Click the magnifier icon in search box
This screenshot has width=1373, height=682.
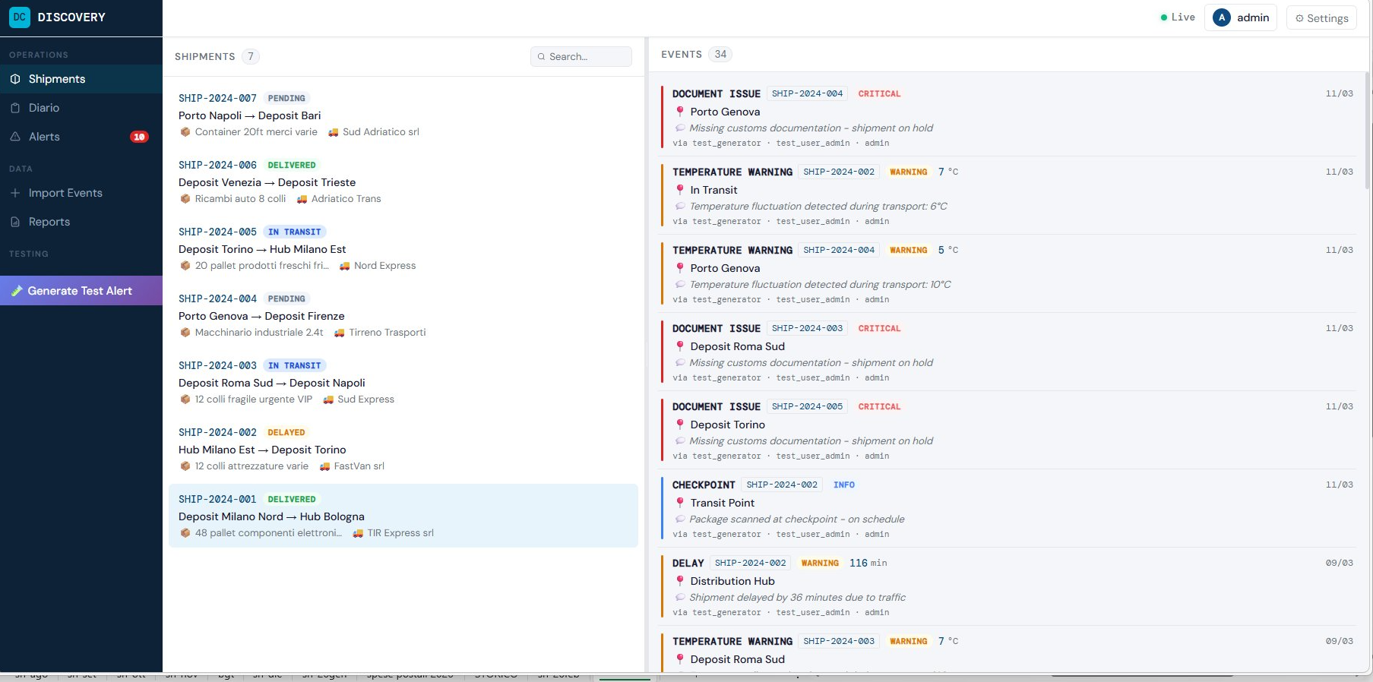coord(541,57)
